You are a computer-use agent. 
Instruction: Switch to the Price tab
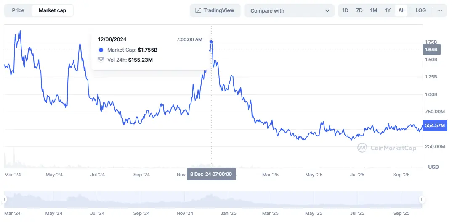(18, 10)
